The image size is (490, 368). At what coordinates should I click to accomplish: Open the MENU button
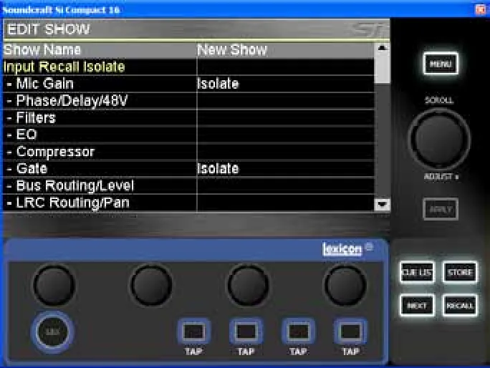[x=441, y=64]
